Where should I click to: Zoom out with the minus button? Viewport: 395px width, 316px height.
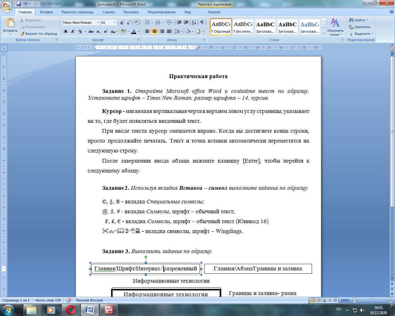point(355,300)
